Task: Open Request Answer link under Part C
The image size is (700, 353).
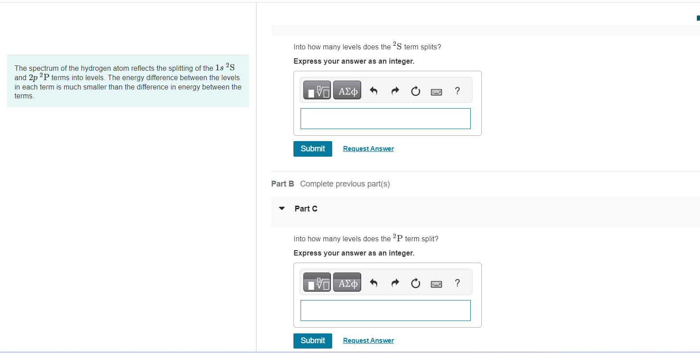Action: click(x=368, y=340)
